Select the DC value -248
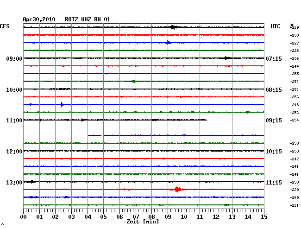This screenshot has width=301, height=229. pyautogui.click(x=294, y=105)
